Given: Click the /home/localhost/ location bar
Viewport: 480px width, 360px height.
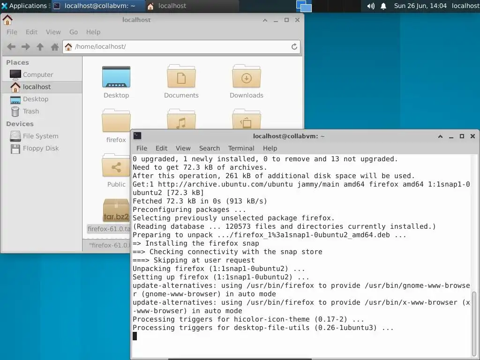Looking at the screenshot, I should pyautogui.click(x=181, y=47).
